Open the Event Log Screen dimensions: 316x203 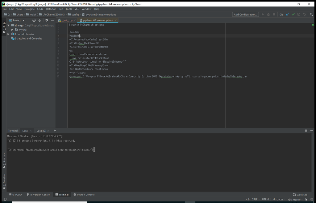click(x=300, y=195)
